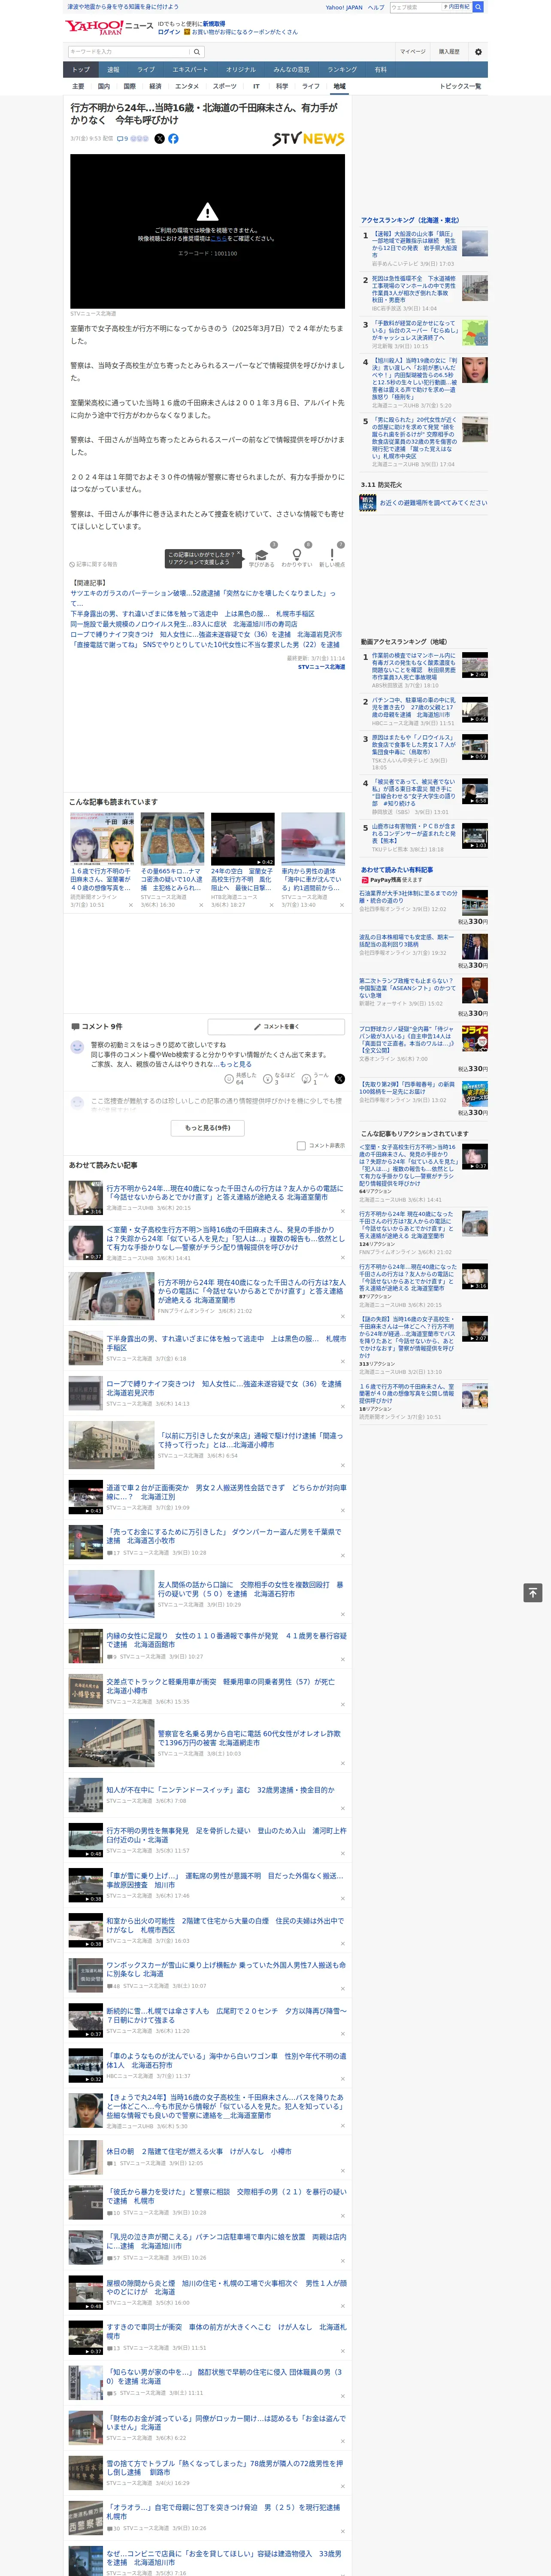React with 新しい視点 exclamation mark
Image resolution: width=551 pixels, height=2576 pixels.
pos(332,555)
